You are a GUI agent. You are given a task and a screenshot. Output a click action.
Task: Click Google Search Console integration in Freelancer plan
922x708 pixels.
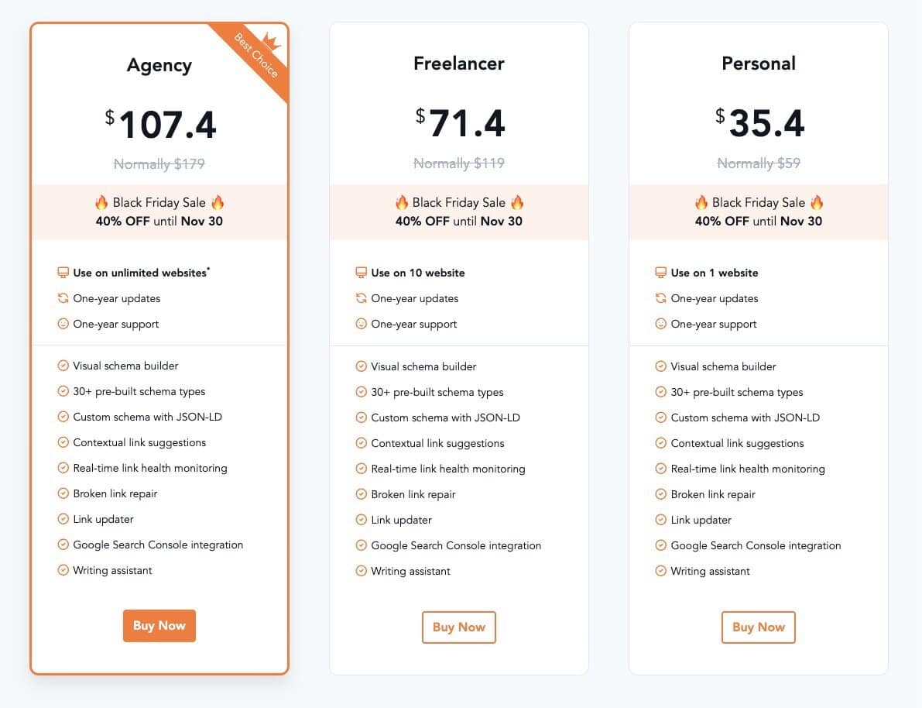coord(456,545)
